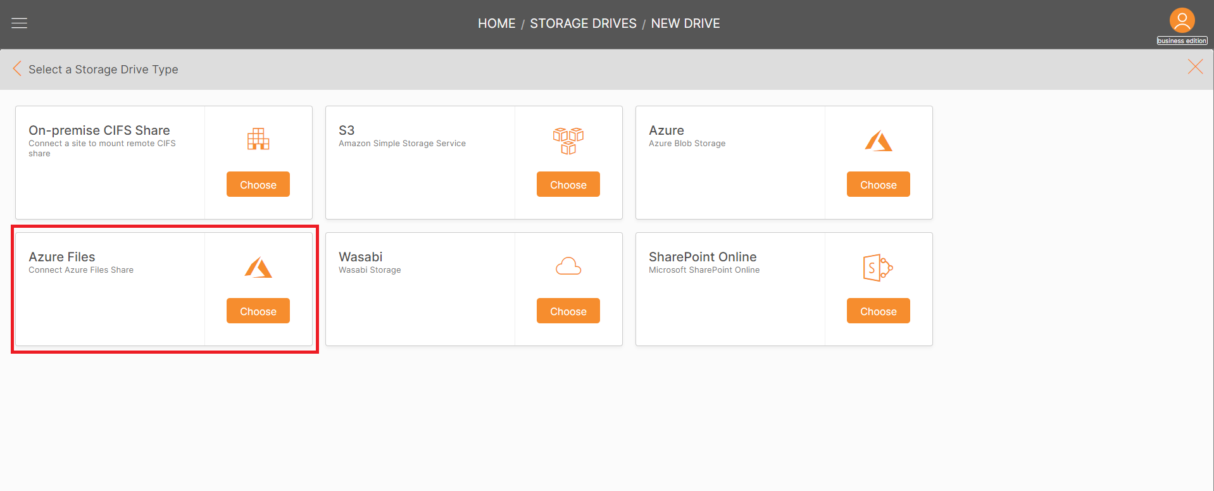The height and width of the screenshot is (491, 1214).
Task: Click 'Connect a site to mount remote CIFS share' text
Action: point(102,149)
